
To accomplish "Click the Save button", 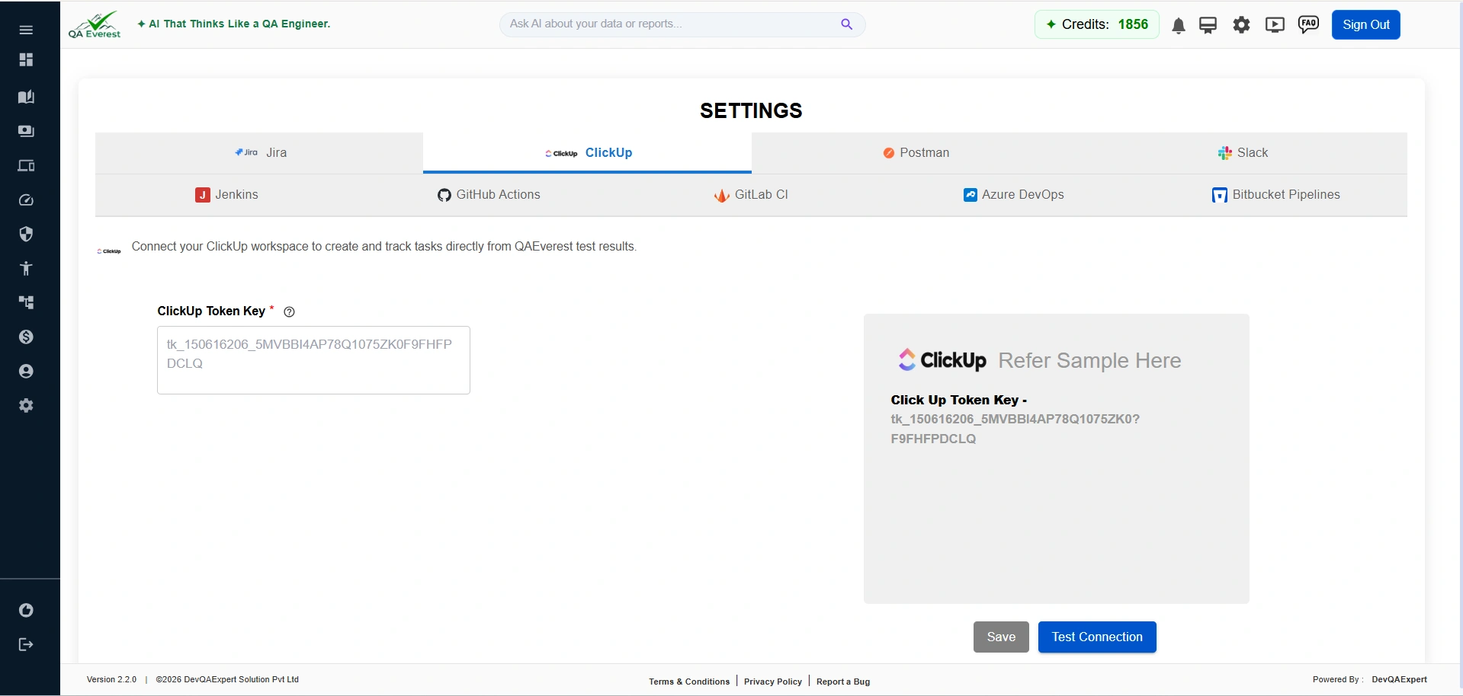I will click(1001, 637).
